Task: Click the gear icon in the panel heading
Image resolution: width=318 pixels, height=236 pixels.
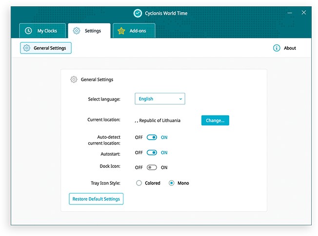Action: (74, 79)
